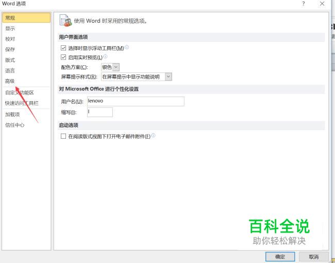Close the Word 选项 dialog
Viewport: 335px width, 263px height.
point(322,4)
